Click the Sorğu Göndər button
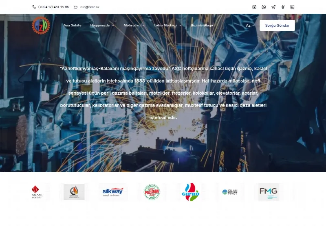This screenshot has height=226, width=326. [x=277, y=26]
